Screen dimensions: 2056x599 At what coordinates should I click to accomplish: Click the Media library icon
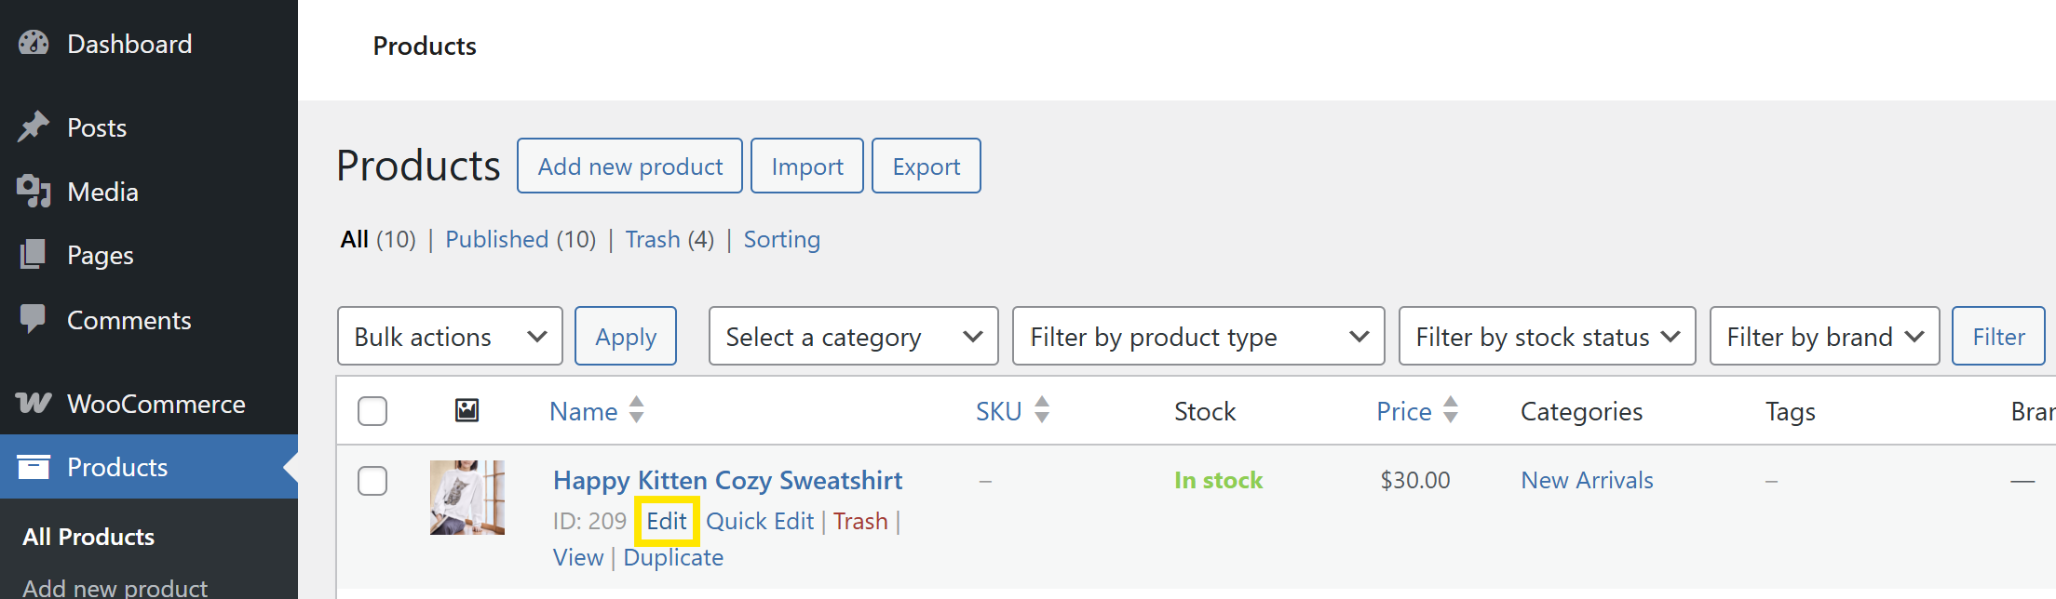(x=34, y=192)
